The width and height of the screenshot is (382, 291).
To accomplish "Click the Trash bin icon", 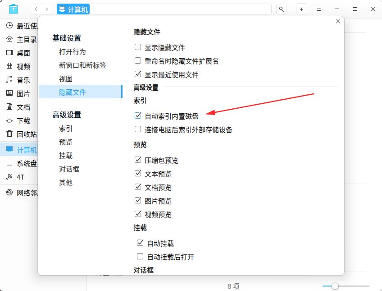I will point(9,134).
